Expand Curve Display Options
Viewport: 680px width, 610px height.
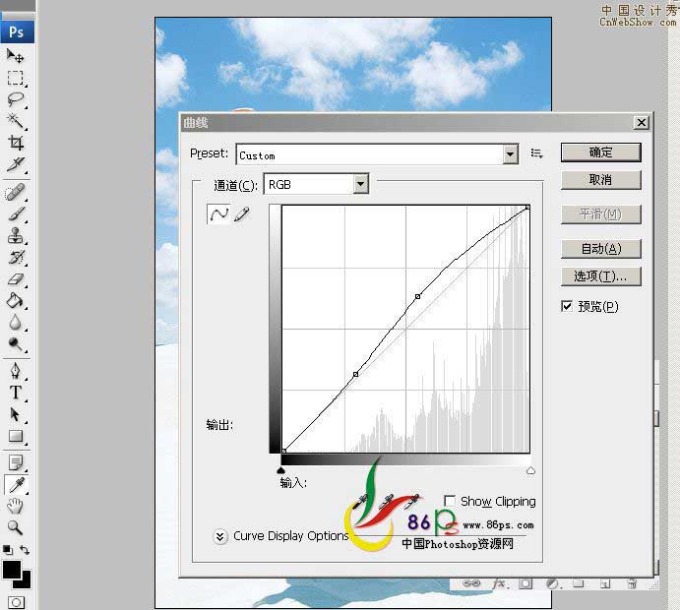click(x=219, y=536)
